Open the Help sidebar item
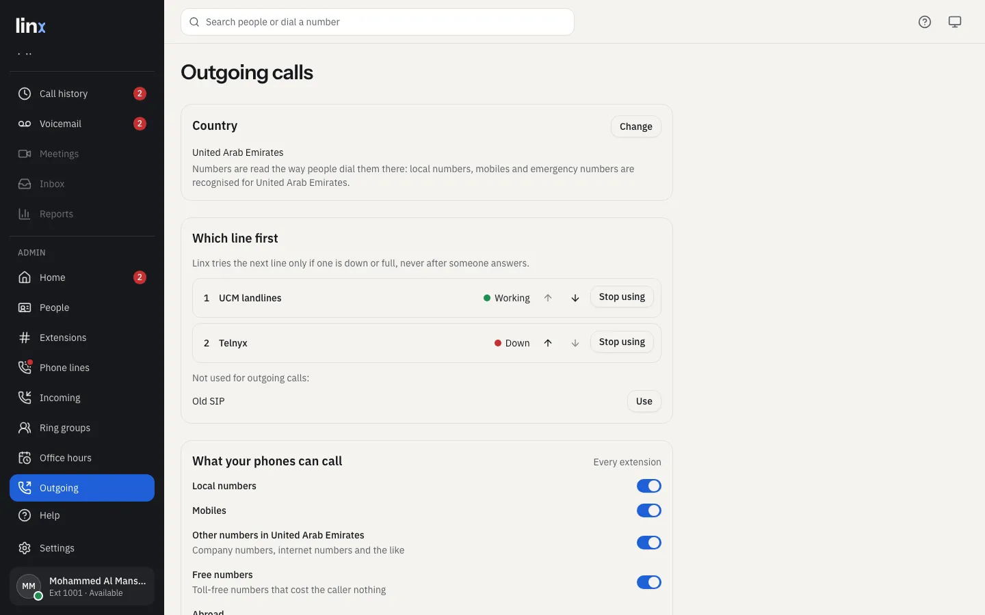Screen dimensions: 985x615 coord(82,515)
